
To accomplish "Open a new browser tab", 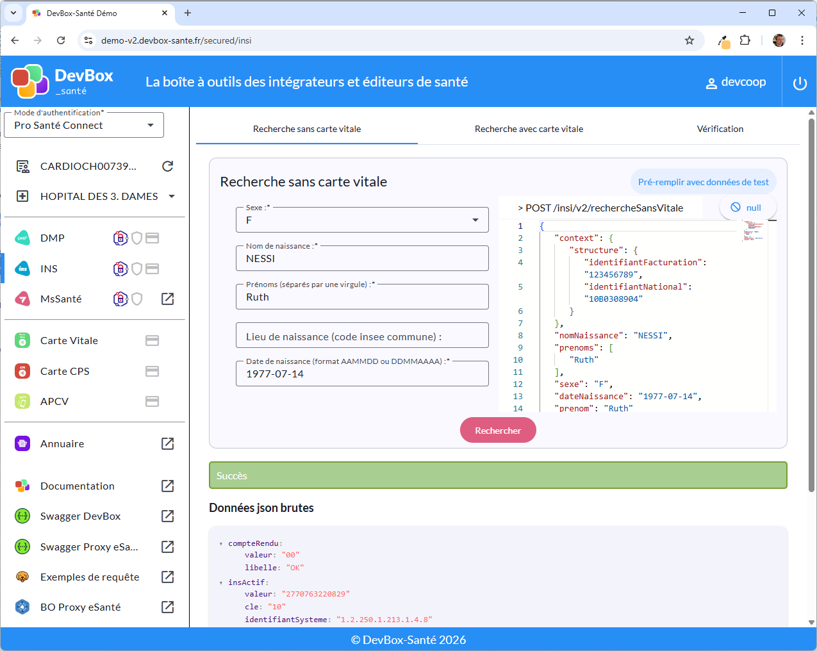I will 188,13.
